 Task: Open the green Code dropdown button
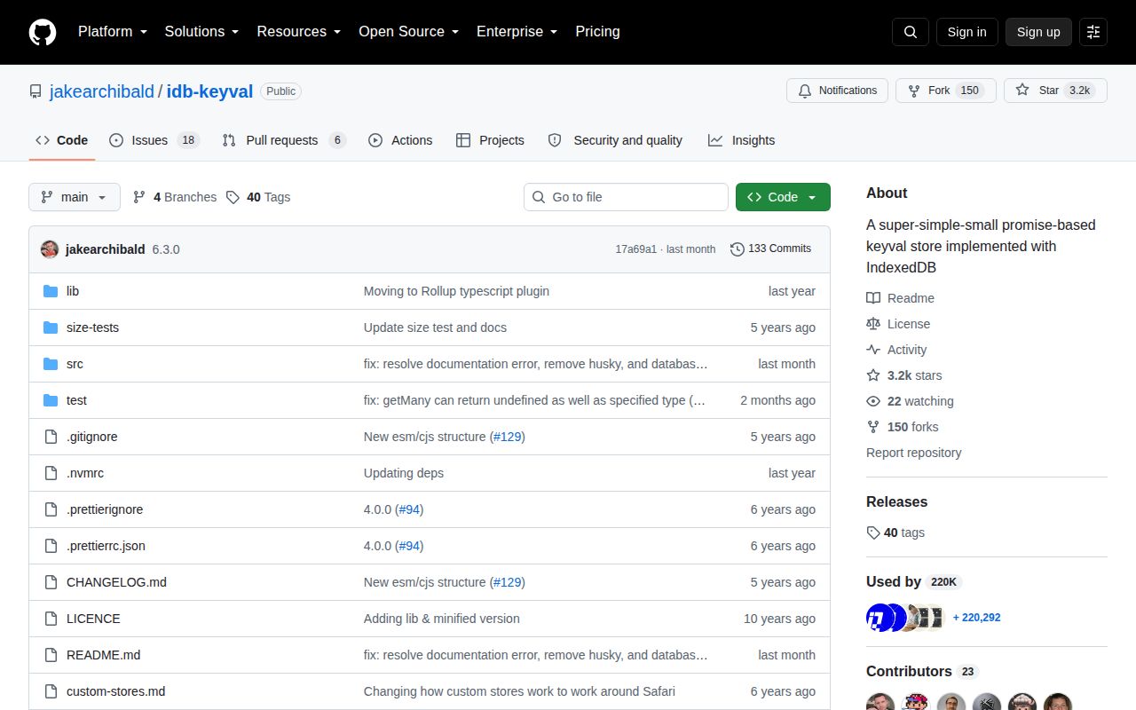coord(783,197)
